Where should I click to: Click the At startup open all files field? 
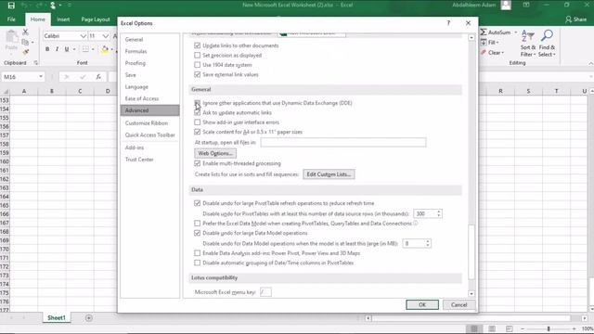coord(343,142)
